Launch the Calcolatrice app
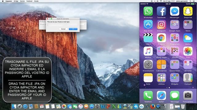 coord(161,64)
